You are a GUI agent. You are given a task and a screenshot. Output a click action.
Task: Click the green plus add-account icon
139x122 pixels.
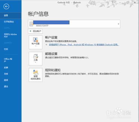pyautogui.click(x=30, y=31)
